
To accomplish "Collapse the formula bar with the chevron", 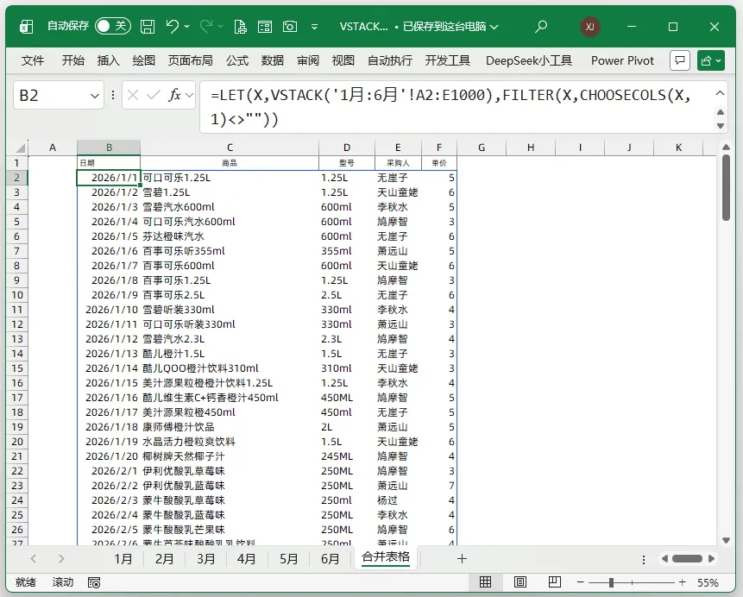I will pyautogui.click(x=720, y=93).
